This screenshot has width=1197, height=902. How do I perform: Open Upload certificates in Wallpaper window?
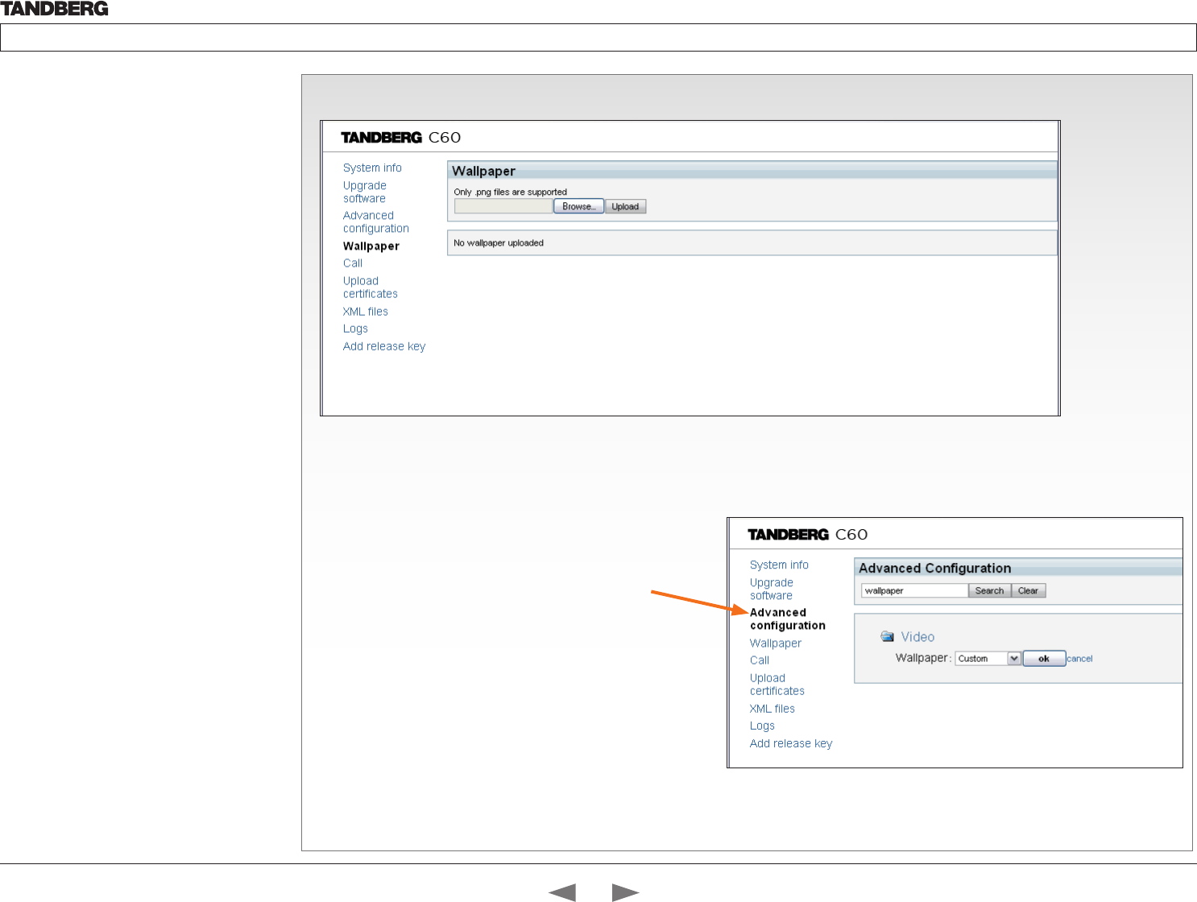[371, 288]
